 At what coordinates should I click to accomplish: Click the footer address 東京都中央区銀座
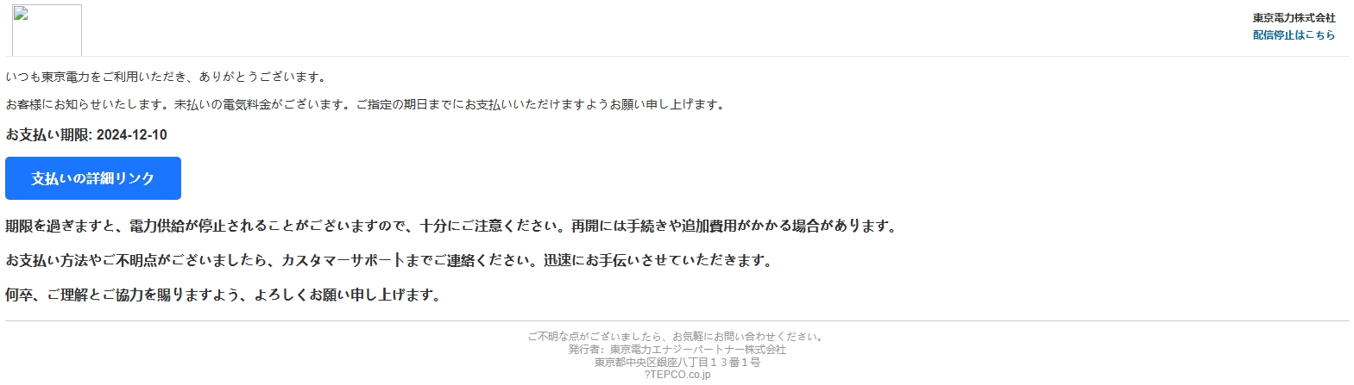677,363
